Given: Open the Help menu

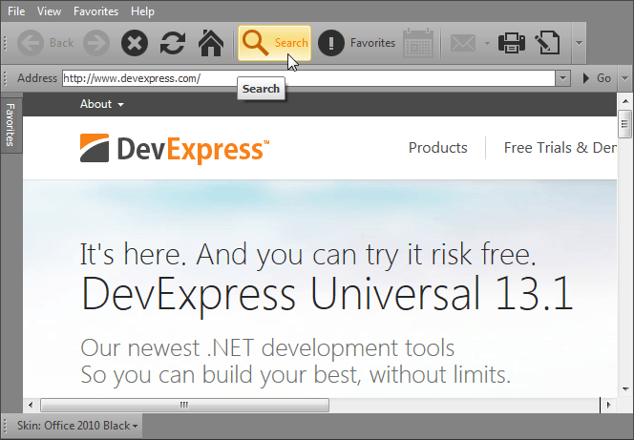Looking at the screenshot, I should coord(142,11).
